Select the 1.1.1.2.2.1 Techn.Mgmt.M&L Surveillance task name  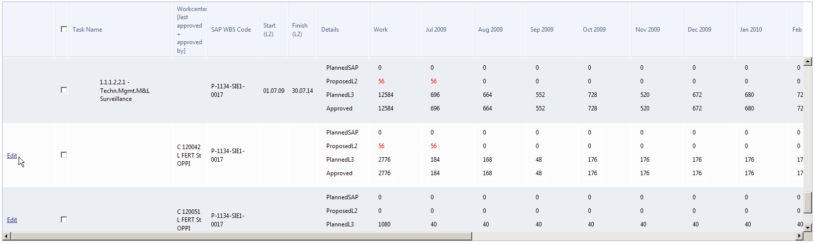125,90
